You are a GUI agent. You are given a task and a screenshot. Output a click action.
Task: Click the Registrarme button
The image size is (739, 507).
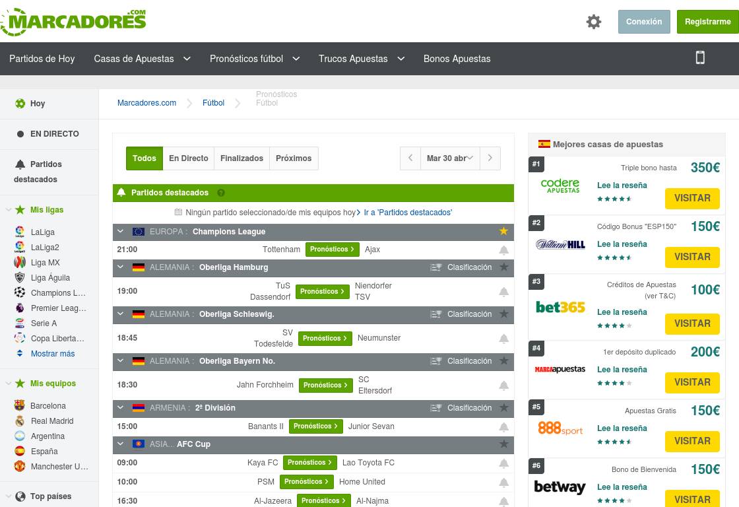tap(707, 22)
